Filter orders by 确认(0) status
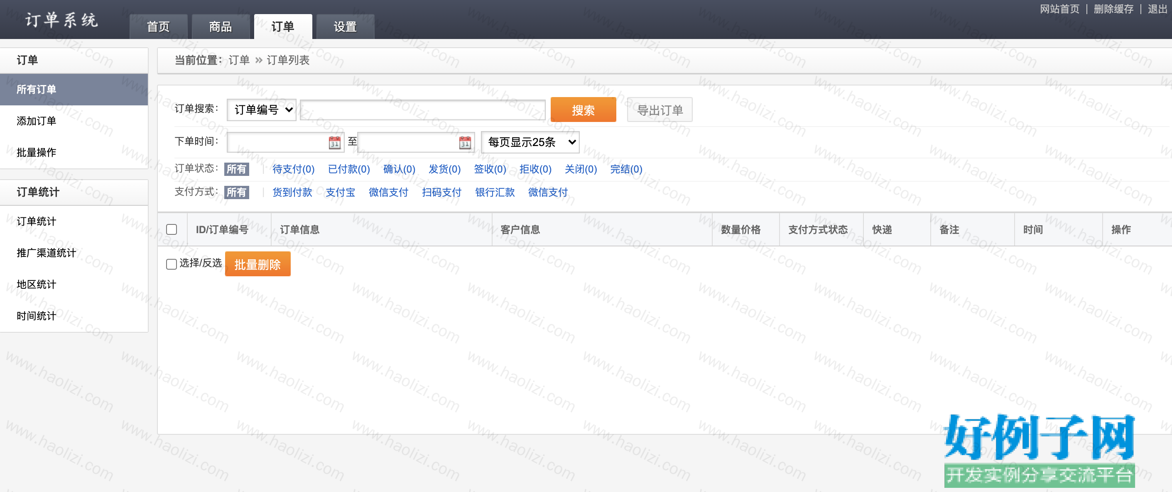 (x=399, y=169)
